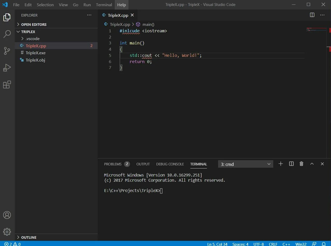This screenshot has width=331, height=246.
Task: Click the problems count badge '2'
Action: [x=127, y=164]
